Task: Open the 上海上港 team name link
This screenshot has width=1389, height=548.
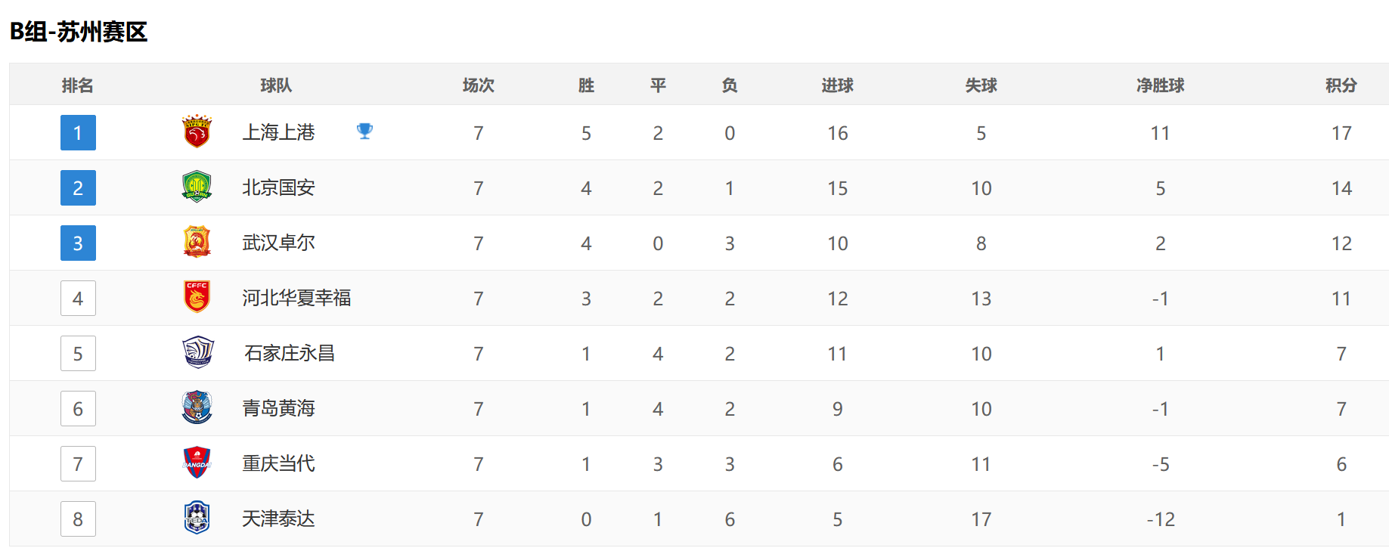Action: pyautogui.click(x=278, y=132)
